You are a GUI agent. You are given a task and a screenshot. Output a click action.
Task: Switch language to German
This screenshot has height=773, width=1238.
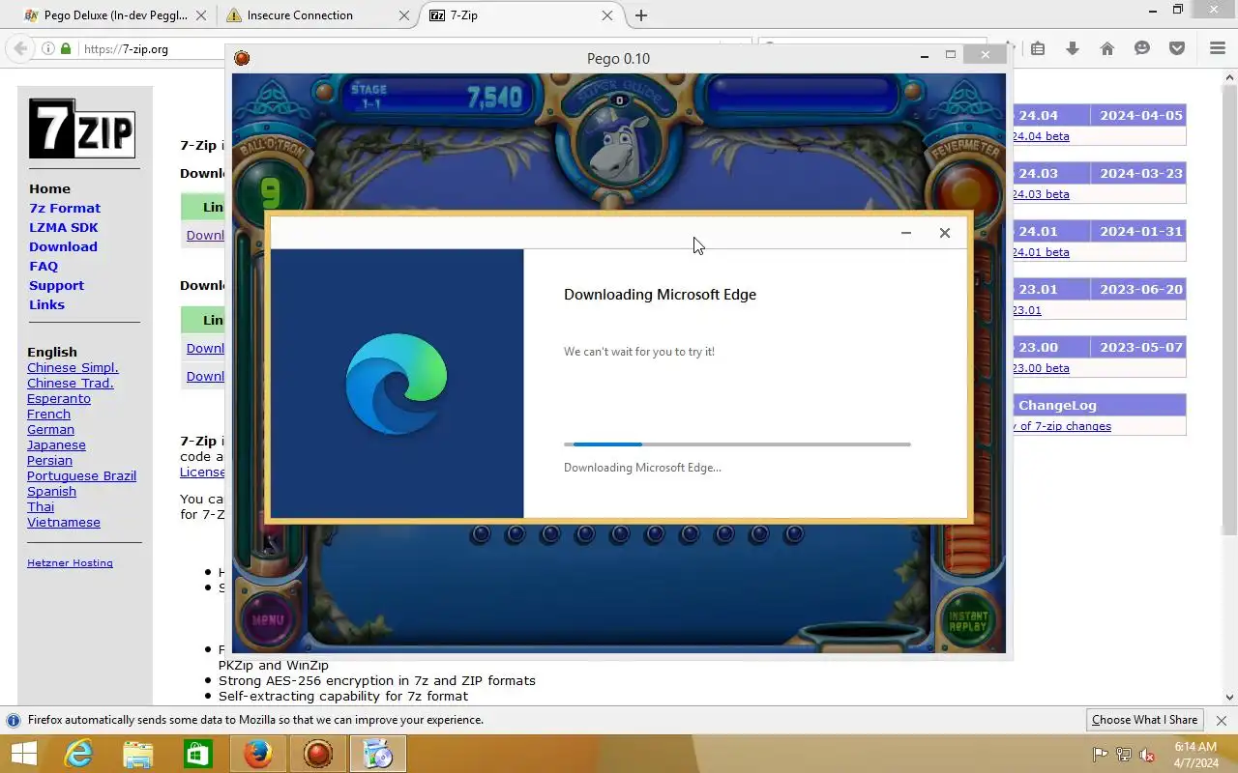(50, 429)
